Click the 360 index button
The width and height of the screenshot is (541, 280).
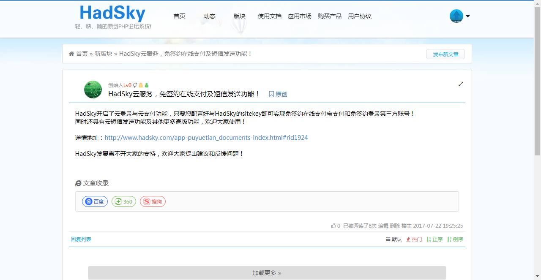point(124,201)
